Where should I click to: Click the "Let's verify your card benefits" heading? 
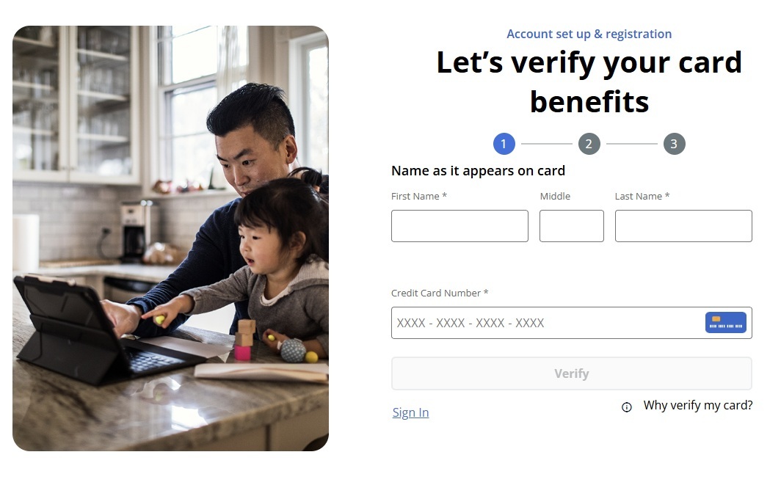point(589,81)
